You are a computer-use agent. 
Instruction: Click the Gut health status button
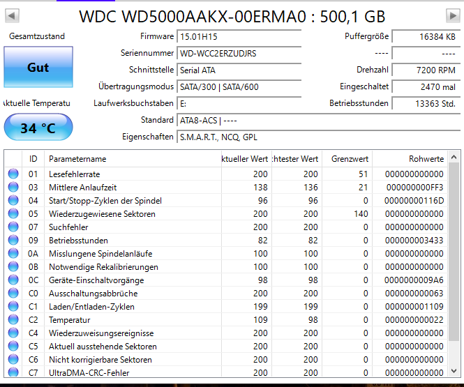[38, 67]
